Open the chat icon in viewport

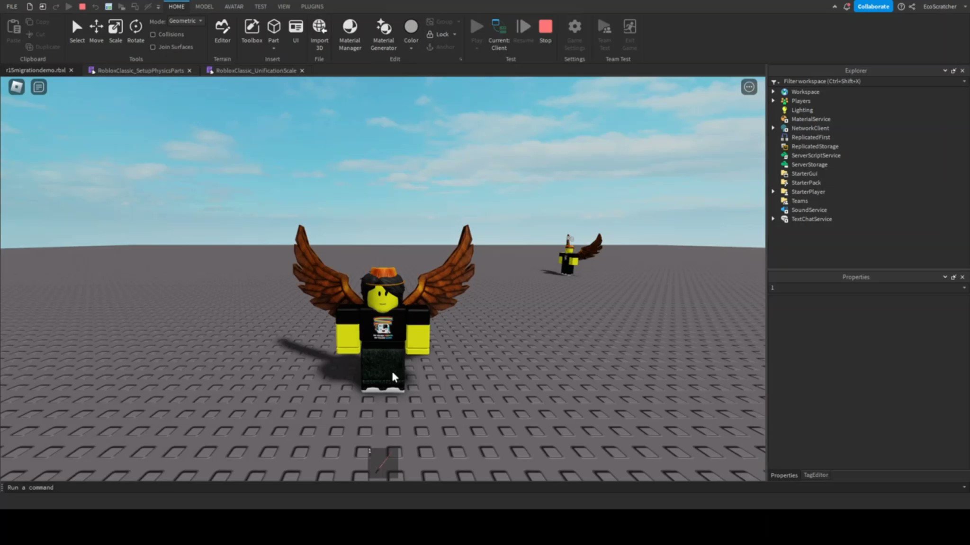[39, 87]
